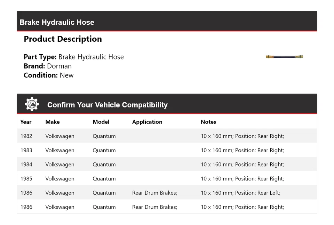Viewport: 334px width, 225px height.
Task: Open the brake hose product thumbnail
Action: (x=284, y=57)
